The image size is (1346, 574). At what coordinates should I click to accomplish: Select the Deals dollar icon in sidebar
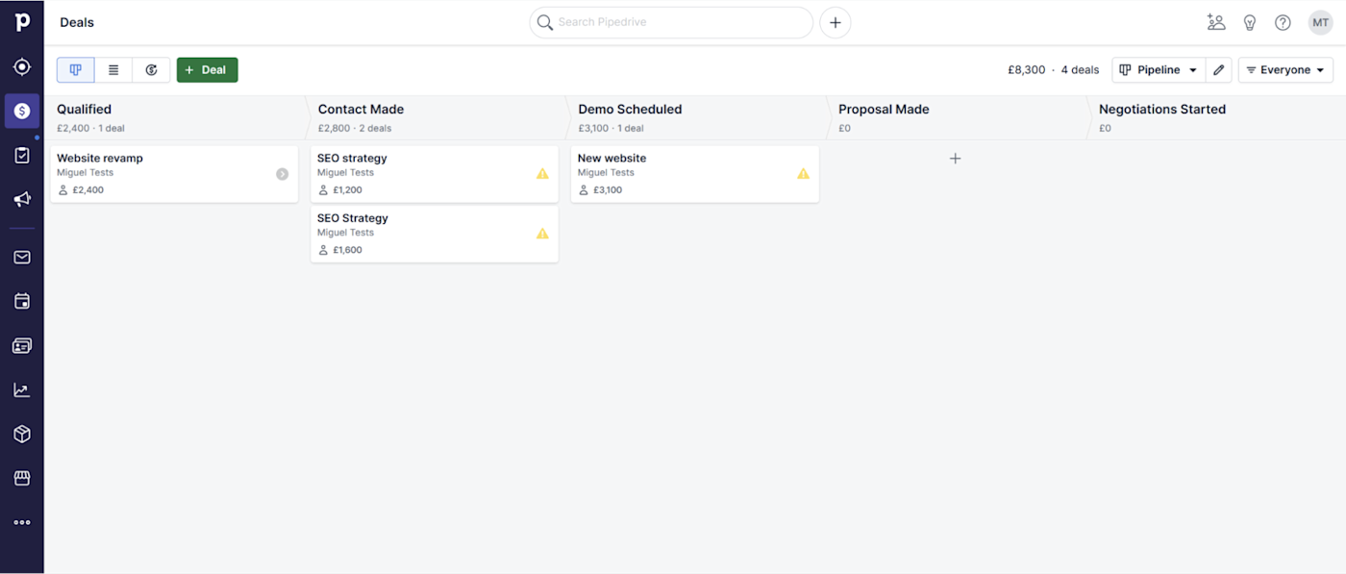(21, 112)
